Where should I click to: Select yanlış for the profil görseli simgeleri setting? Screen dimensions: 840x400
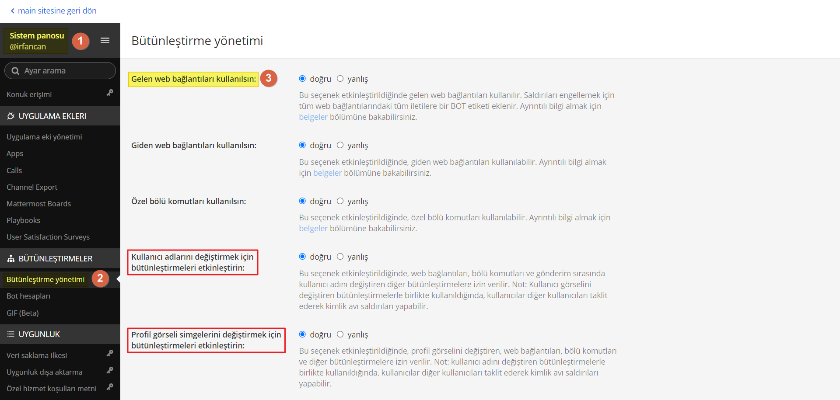pos(340,334)
